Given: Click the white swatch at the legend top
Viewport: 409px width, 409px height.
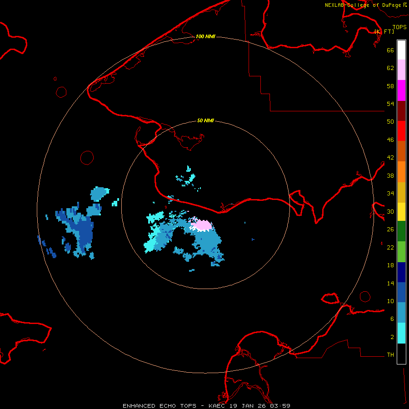Looking at the screenshot, I should [401, 50].
